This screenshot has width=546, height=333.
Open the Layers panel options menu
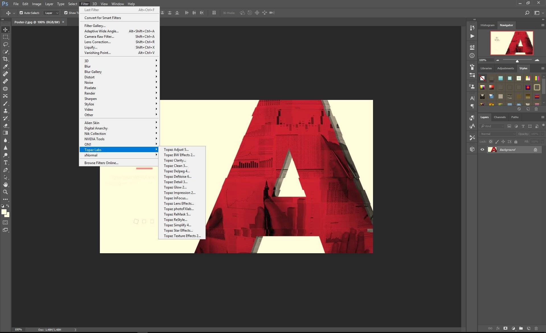543,117
